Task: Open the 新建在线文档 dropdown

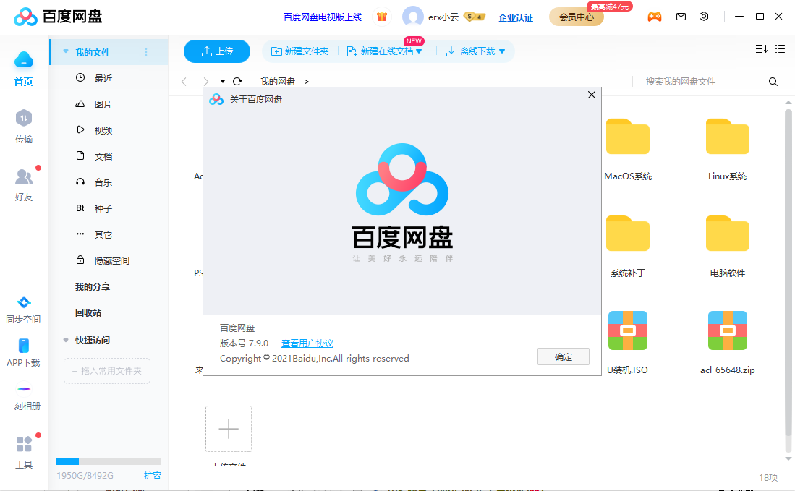Action: point(386,51)
